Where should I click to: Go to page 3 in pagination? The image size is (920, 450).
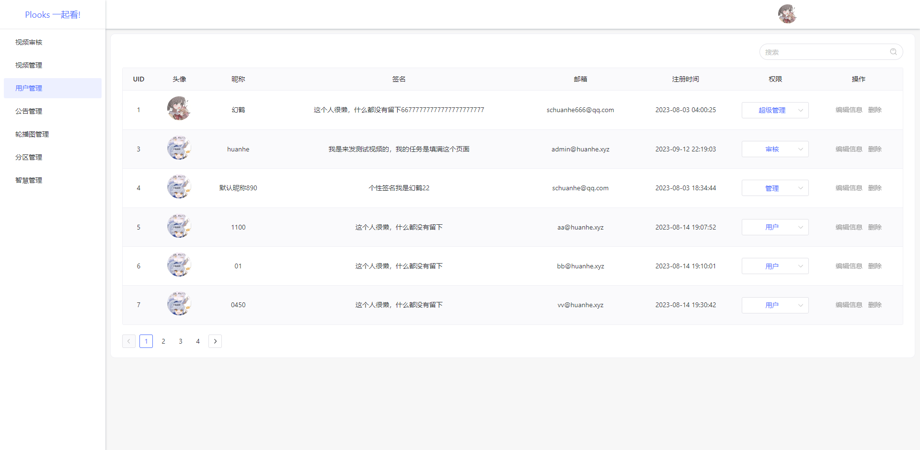point(181,341)
